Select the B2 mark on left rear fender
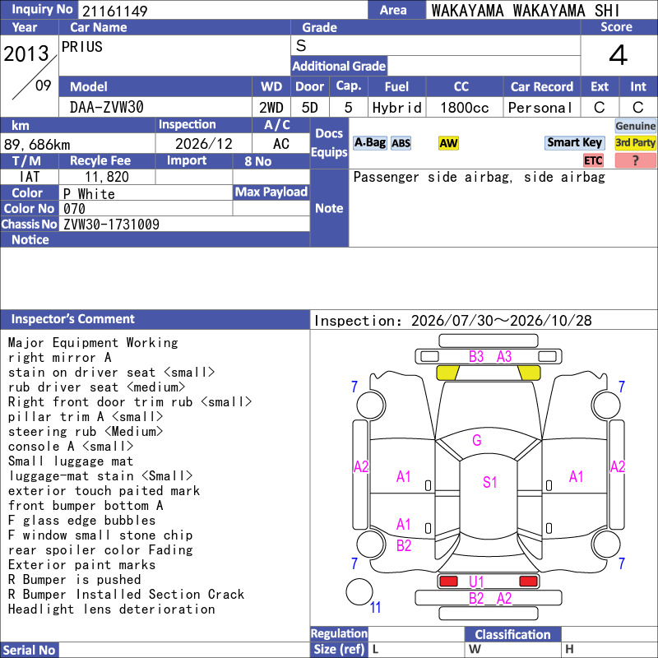Screen dimensions: 658x658 [x=404, y=545]
